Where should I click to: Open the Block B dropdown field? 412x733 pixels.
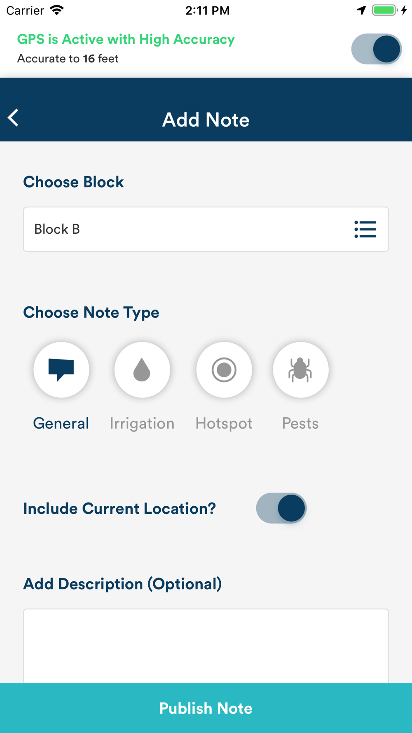click(x=206, y=229)
